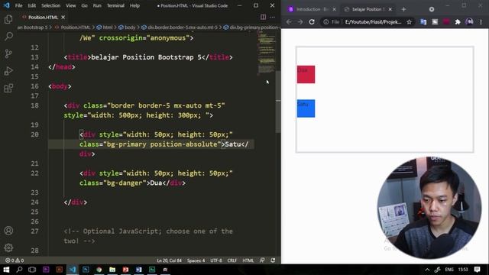This screenshot has width=489, height=275.
Task: Click the Chrome address bar URL
Action: [373, 22]
